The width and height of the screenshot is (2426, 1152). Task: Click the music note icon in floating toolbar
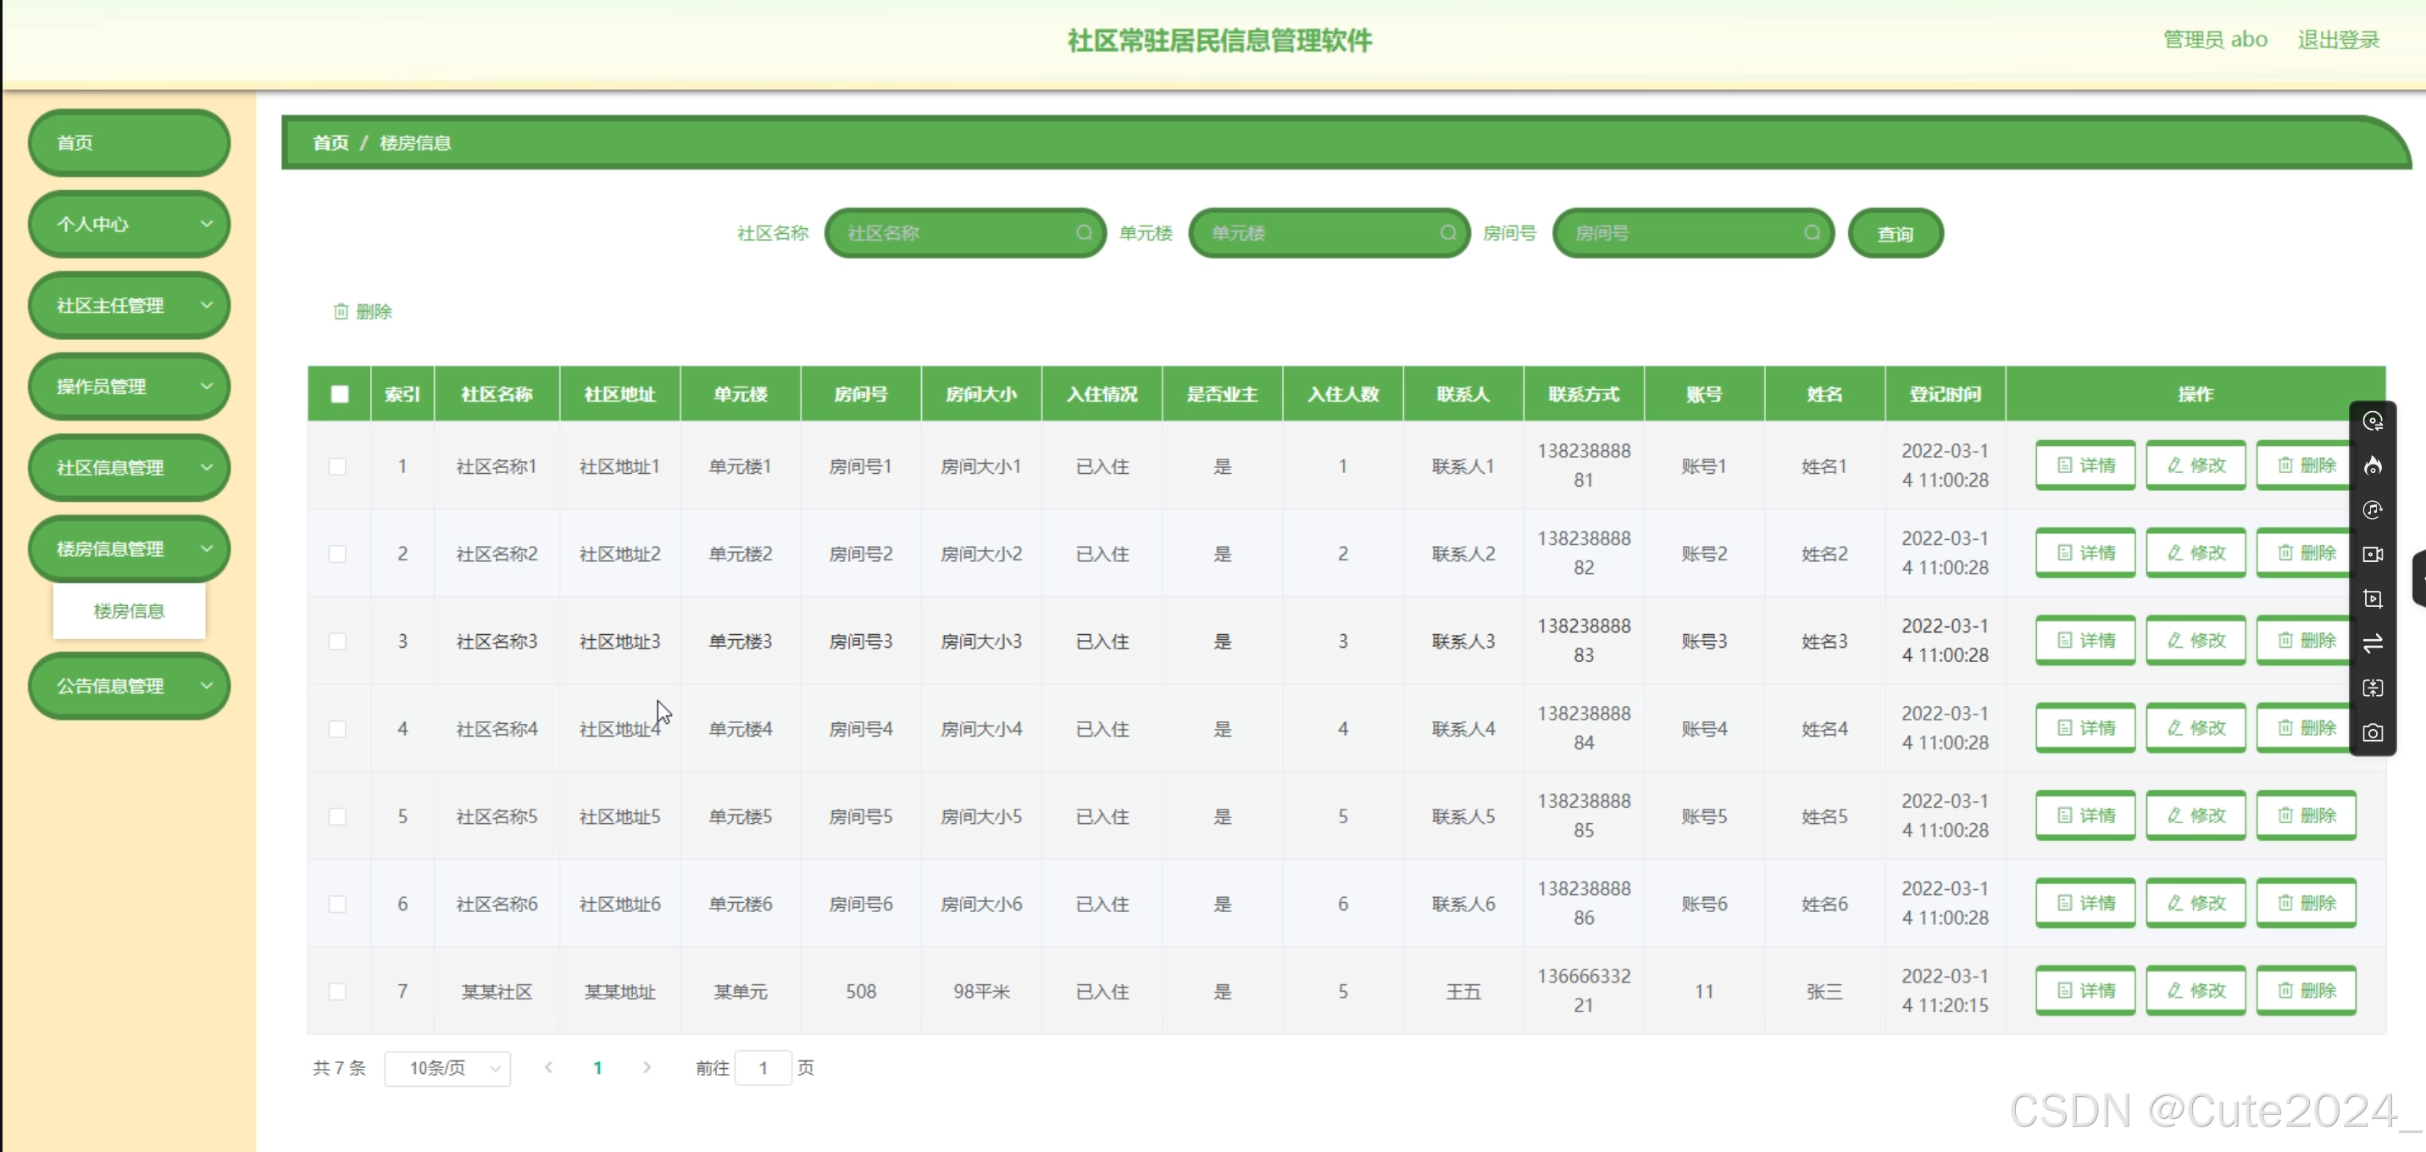click(2373, 509)
